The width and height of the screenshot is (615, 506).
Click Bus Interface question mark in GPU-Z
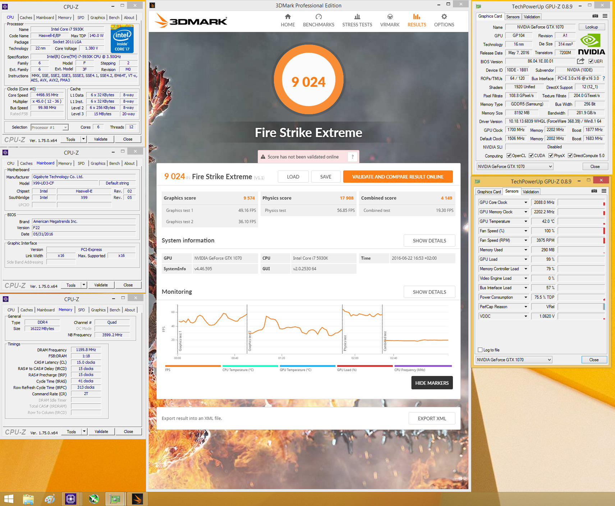pyautogui.click(x=604, y=78)
